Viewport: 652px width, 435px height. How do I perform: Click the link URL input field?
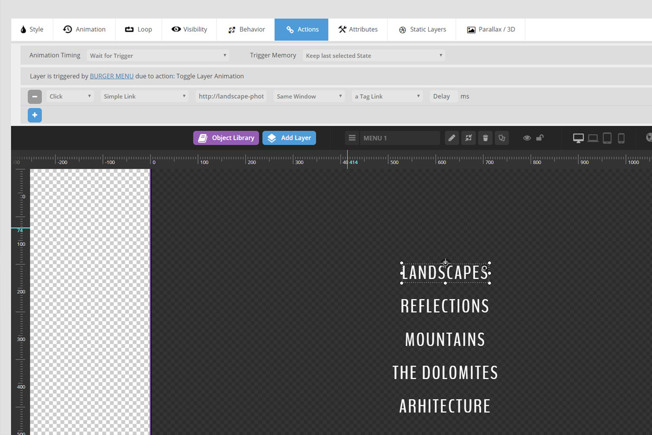click(x=231, y=96)
